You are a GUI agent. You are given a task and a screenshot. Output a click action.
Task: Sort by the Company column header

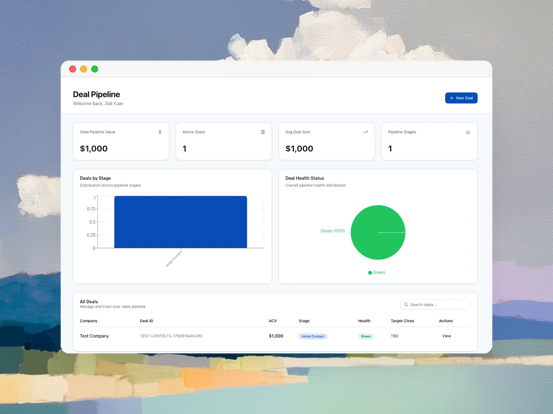88,321
